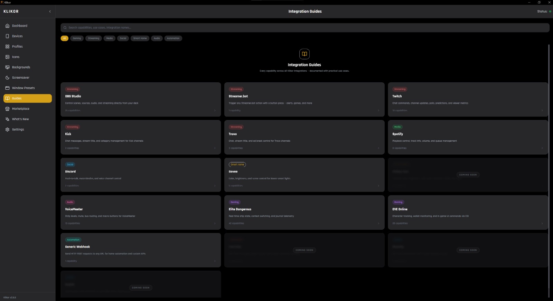Filter guides by Media
Screen dimensions: 553x301
pos(110,38)
